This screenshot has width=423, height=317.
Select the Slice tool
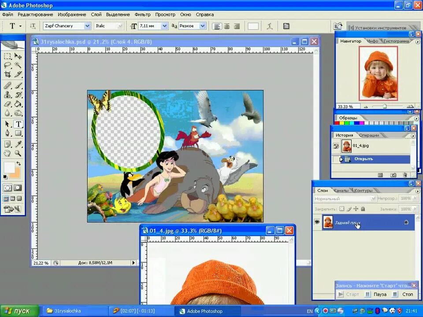coord(18,74)
